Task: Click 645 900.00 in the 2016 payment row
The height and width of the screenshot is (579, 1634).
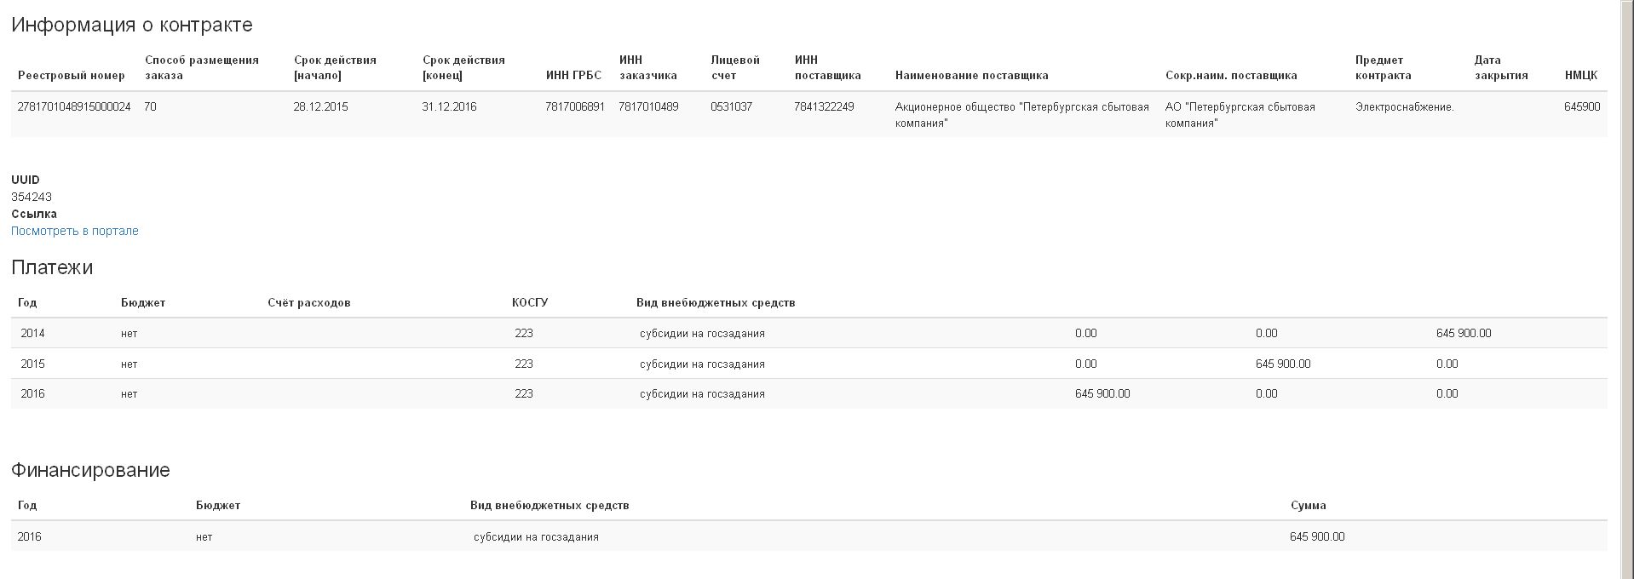Action: (x=1102, y=393)
